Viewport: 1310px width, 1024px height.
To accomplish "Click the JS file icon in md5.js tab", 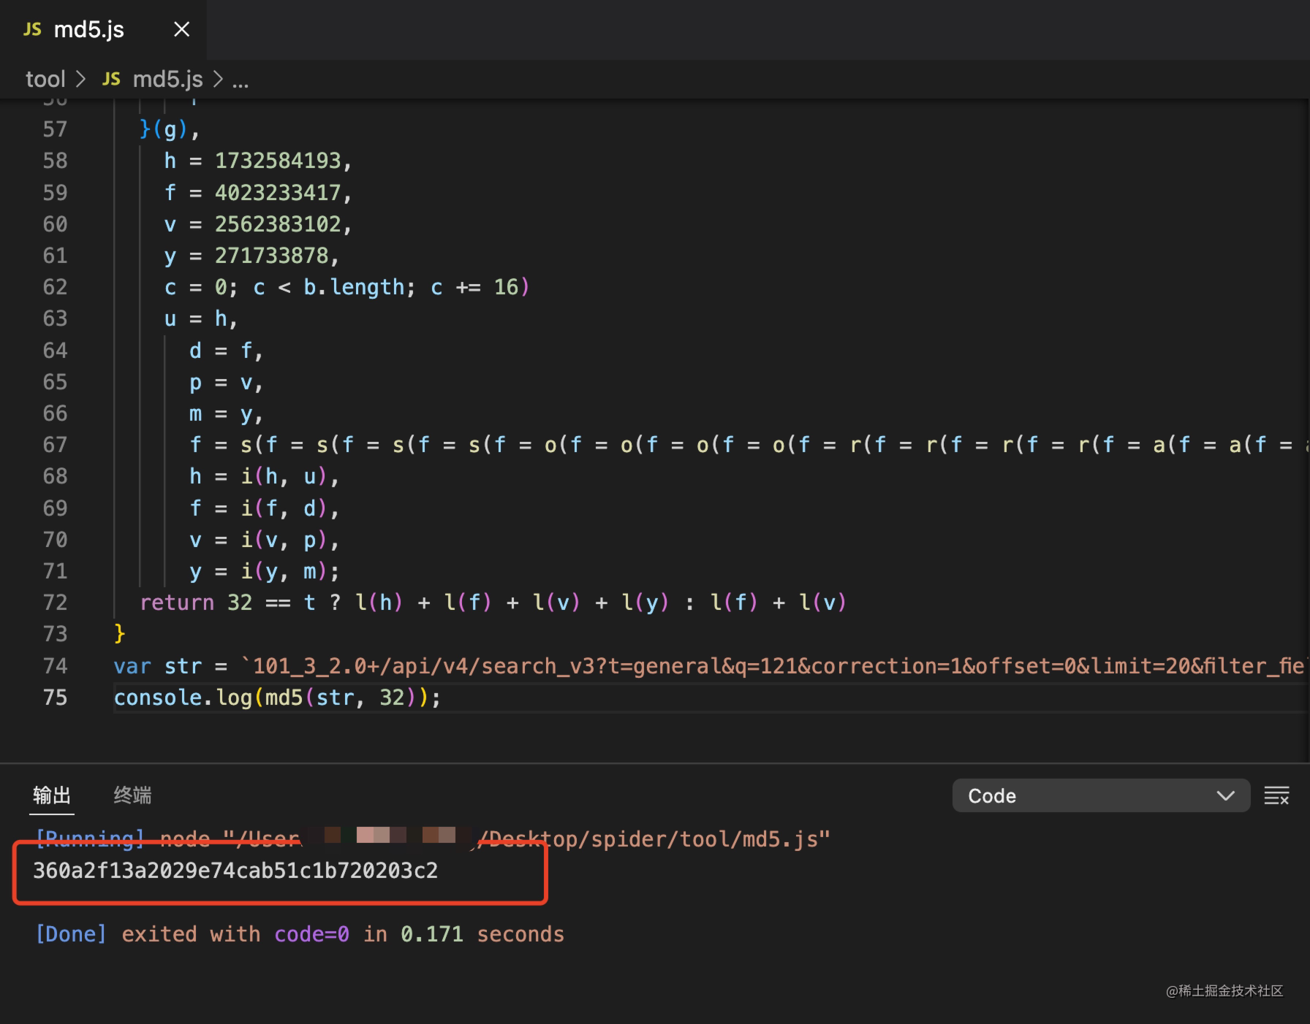I will point(32,29).
